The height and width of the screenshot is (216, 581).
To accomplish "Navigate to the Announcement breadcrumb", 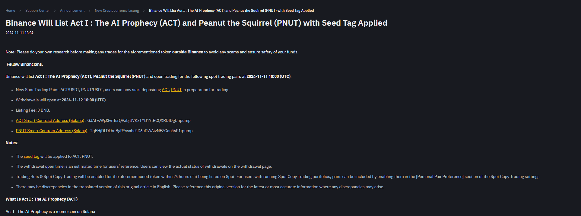I will click(x=72, y=11).
